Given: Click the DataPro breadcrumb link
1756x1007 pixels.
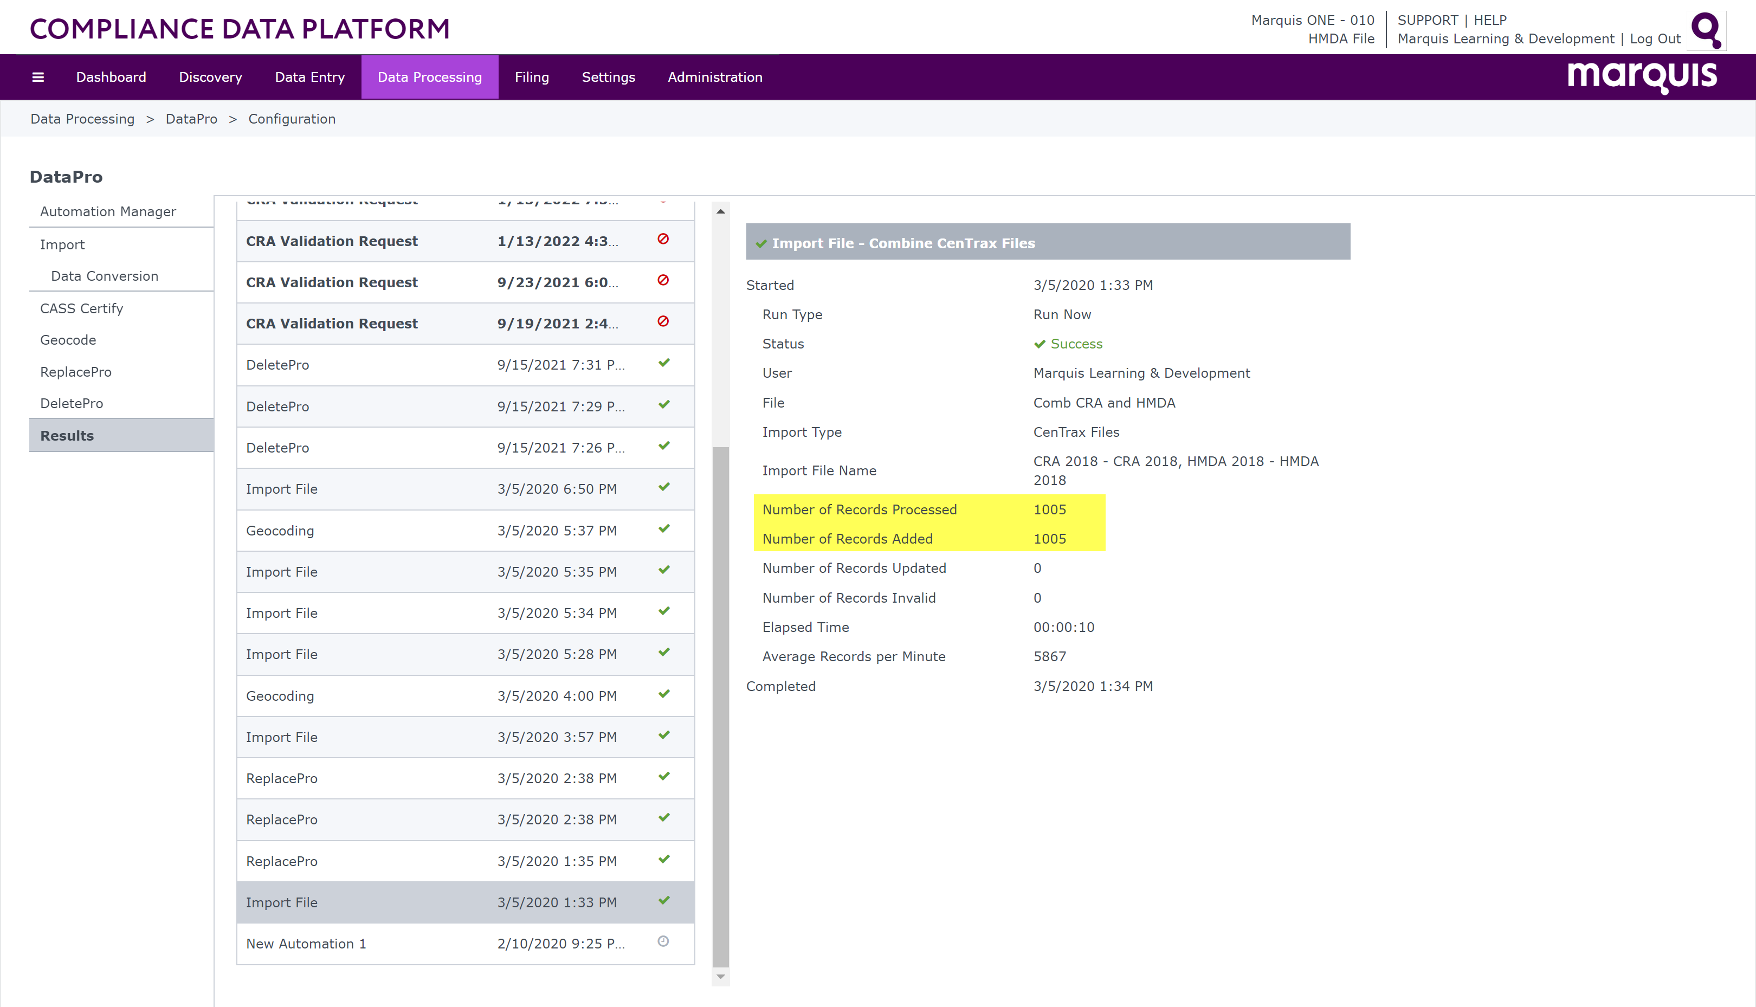Looking at the screenshot, I should (x=191, y=118).
